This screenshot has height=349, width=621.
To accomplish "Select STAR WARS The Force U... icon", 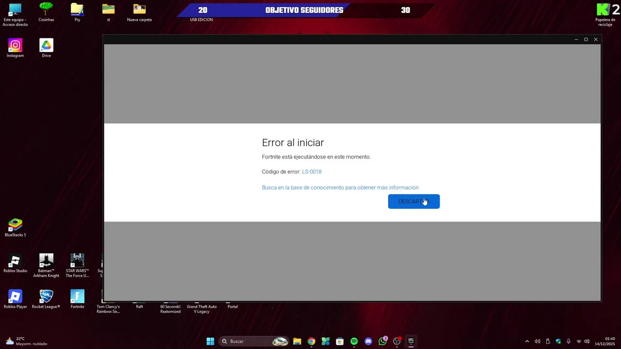I will click(77, 266).
